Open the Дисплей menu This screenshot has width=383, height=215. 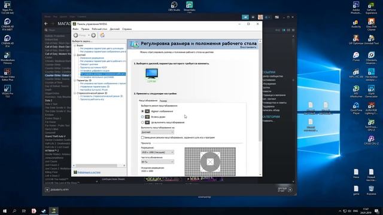click(x=114, y=29)
